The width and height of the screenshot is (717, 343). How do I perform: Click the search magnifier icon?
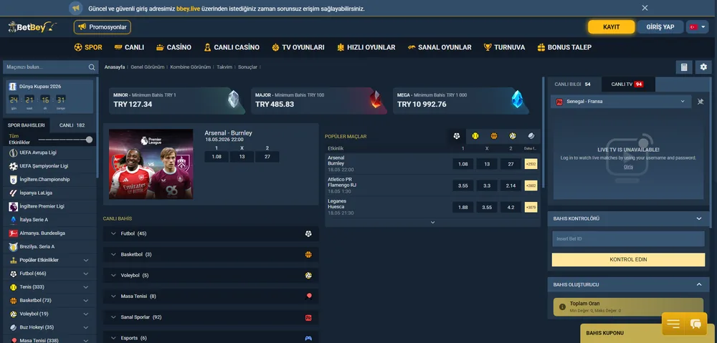[92, 67]
